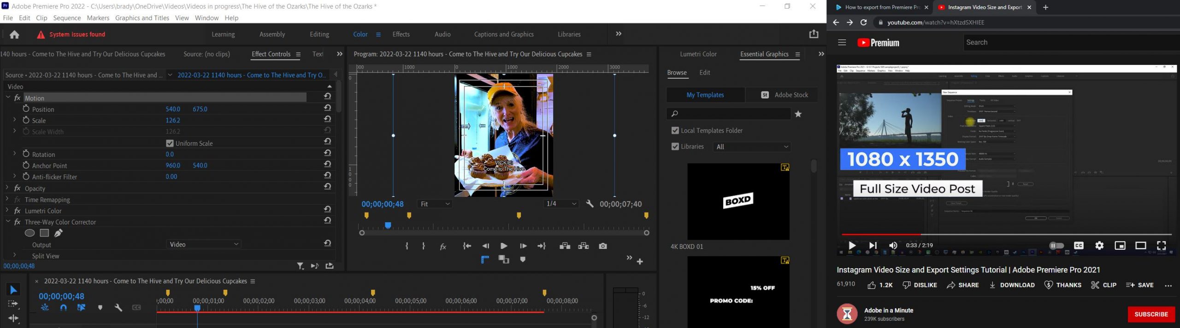The width and height of the screenshot is (1180, 328).
Task: Uncheck the Uniform Scale checkbox
Action: 170,143
